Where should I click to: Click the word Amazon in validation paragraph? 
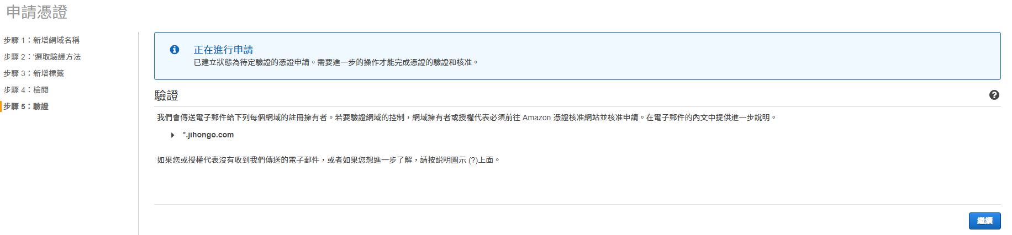pyautogui.click(x=536, y=117)
